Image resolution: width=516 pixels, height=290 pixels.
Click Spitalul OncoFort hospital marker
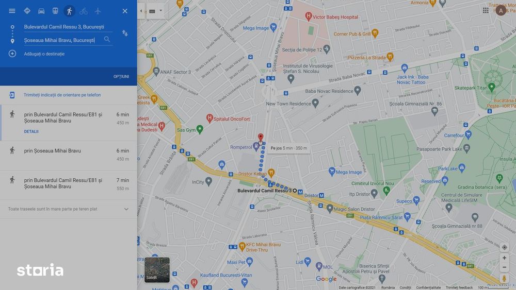tap(209, 118)
